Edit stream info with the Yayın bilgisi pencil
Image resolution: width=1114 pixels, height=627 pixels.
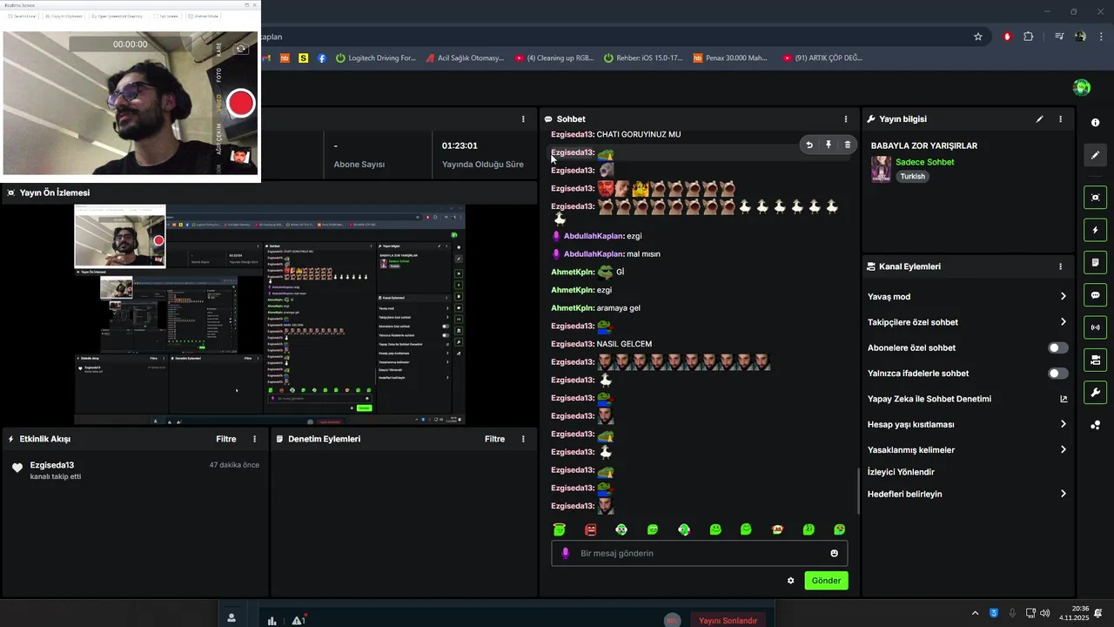pos(1039,119)
